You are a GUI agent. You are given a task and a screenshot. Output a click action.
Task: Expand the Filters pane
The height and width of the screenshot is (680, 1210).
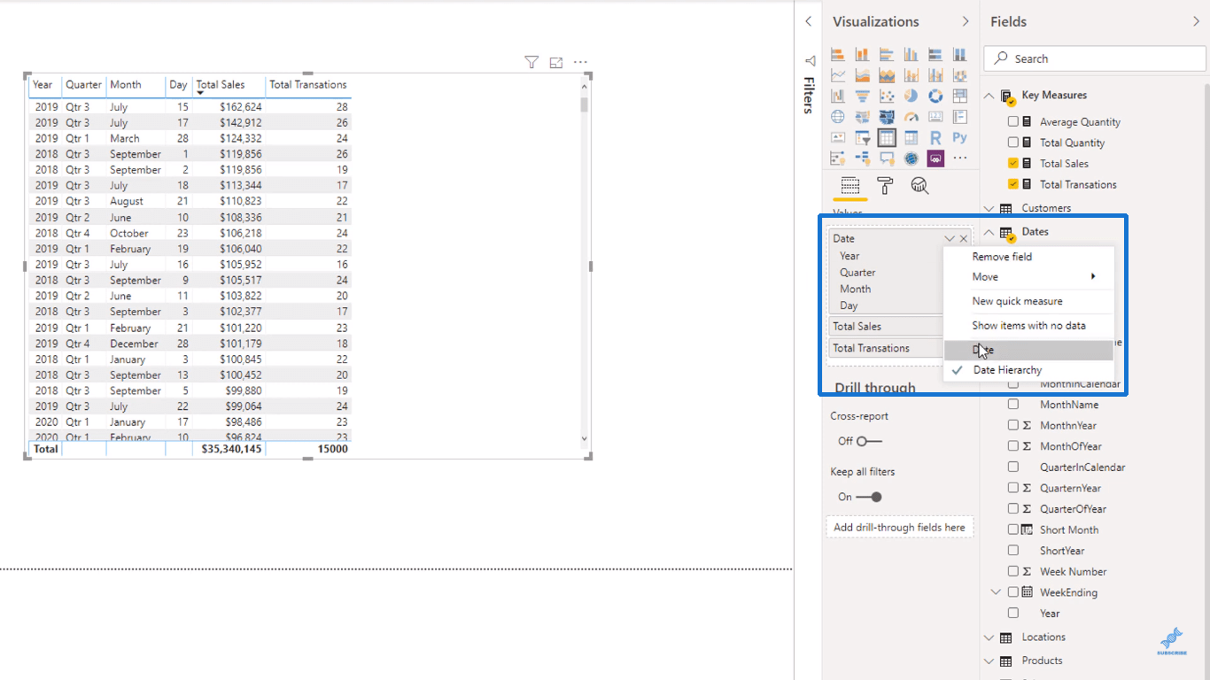pyautogui.click(x=808, y=21)
